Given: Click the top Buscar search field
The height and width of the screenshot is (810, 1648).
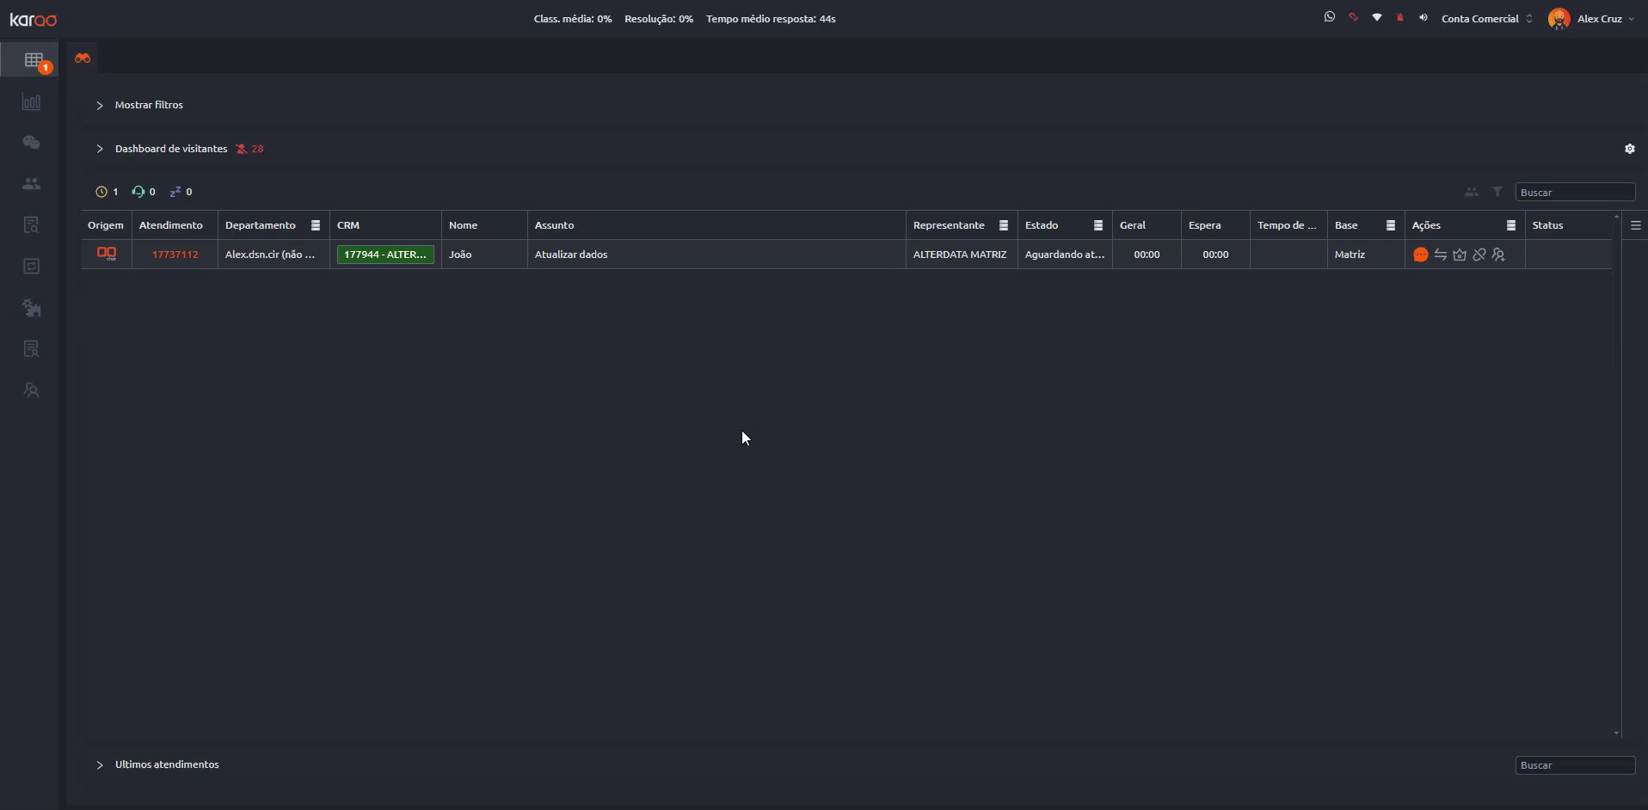Looking at the screenshot, I should 1575,192.
